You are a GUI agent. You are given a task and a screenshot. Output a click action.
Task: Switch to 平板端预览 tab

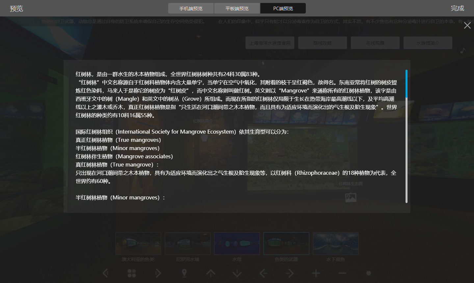tap(237, 8)
